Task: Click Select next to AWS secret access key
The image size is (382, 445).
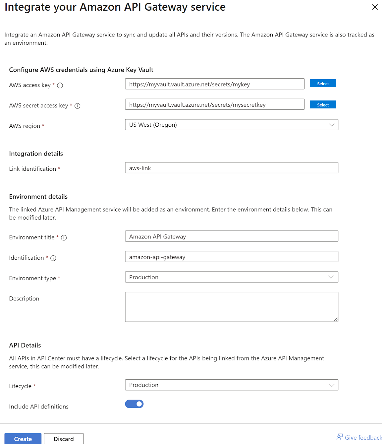Action: click(x=323, y=104)
